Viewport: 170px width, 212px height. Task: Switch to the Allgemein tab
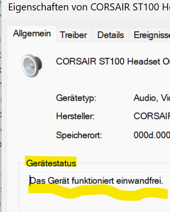click(32, 34)
